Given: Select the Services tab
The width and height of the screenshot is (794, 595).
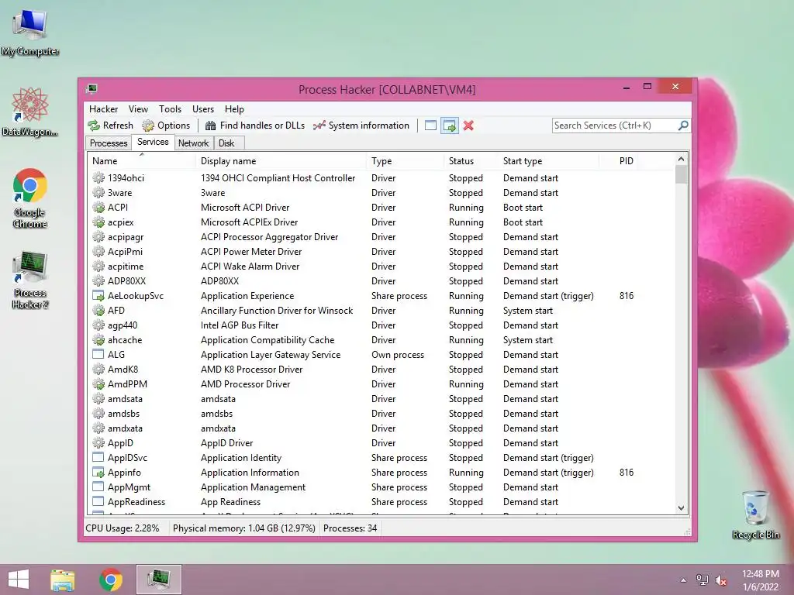Looking at the screenshot, I should point(153,143).
